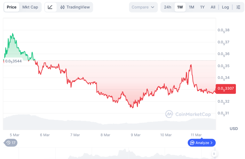
Task: Click the range handle at chart bottom right
Action: click(x=214, y=154)
